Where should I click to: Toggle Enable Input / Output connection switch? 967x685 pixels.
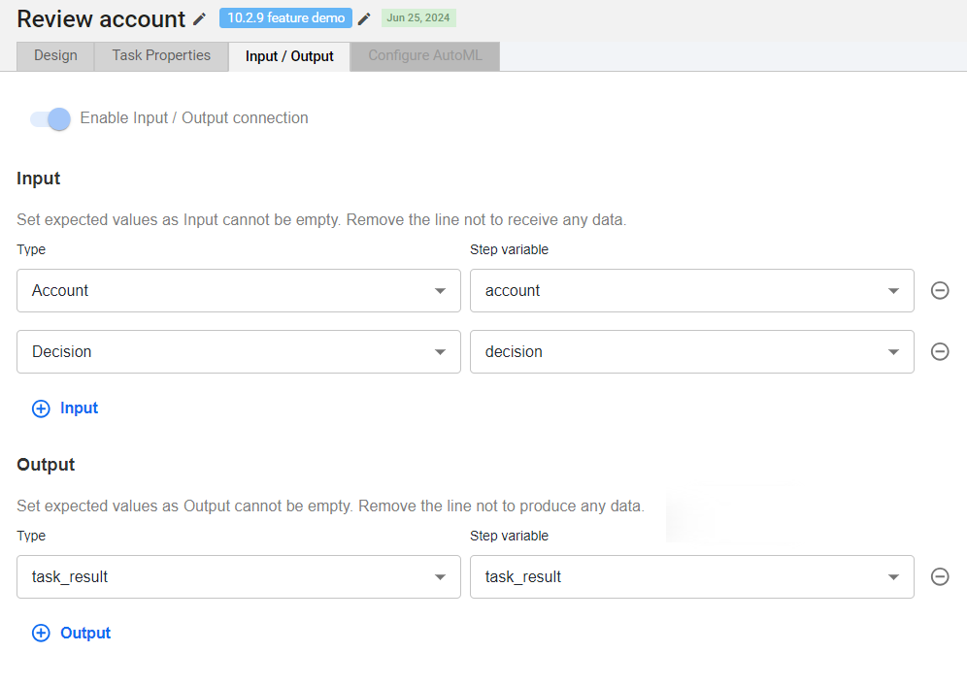50,118
